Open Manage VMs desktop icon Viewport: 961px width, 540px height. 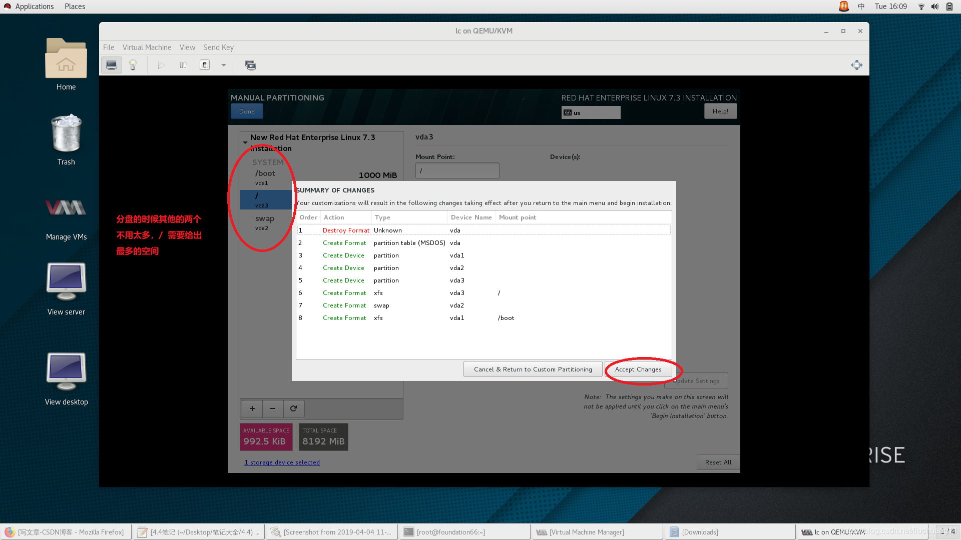point(66,219)
